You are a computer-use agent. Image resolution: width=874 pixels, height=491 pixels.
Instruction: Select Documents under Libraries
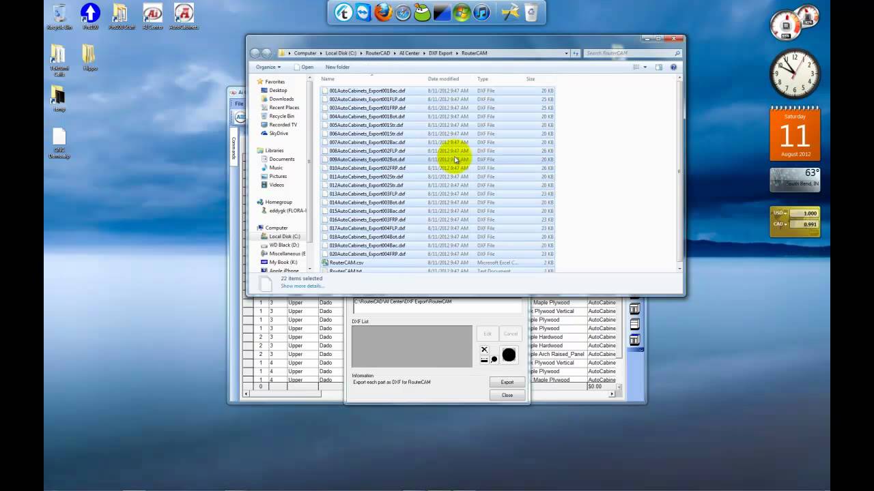coord(282,159)
